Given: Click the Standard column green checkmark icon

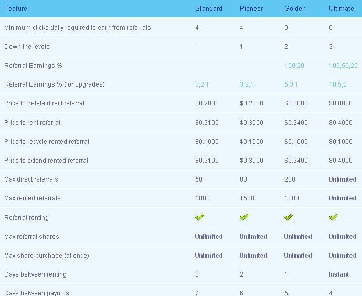Looking at the screenshot, I should (199, 217).
